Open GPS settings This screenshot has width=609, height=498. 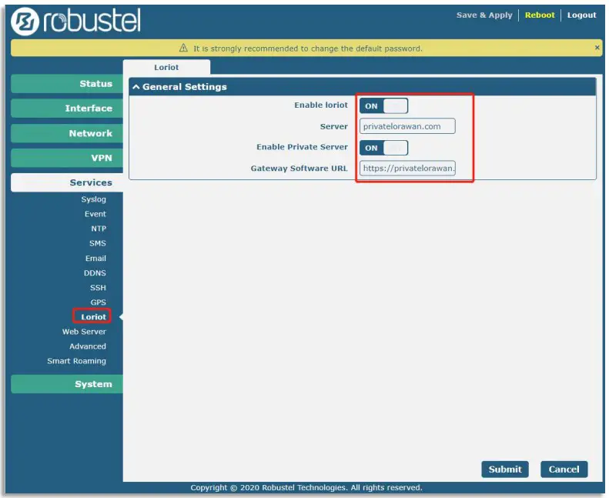click(x=99, y=302)
